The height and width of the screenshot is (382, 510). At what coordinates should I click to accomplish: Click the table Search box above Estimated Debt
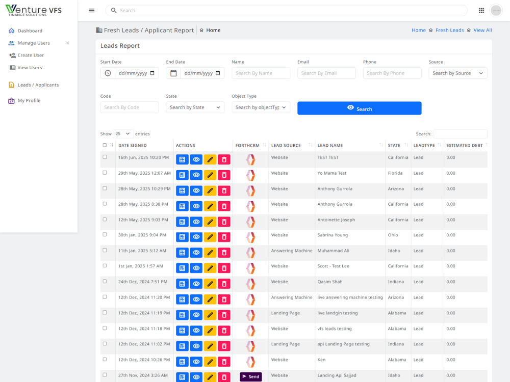coord(460,133)
